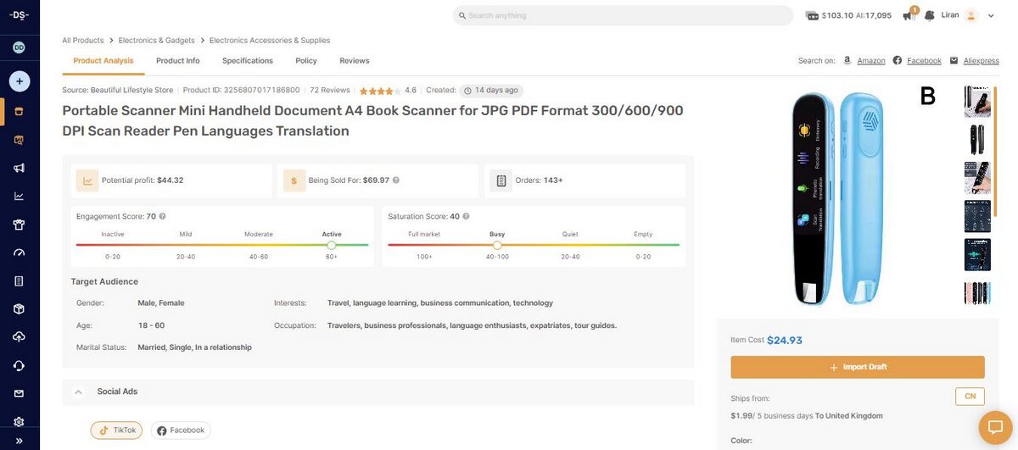The width and height of the screenshot is (1018, 450).
Task: Open Electronics Accessories & Supplies breadcrumb
Action: 270,40
